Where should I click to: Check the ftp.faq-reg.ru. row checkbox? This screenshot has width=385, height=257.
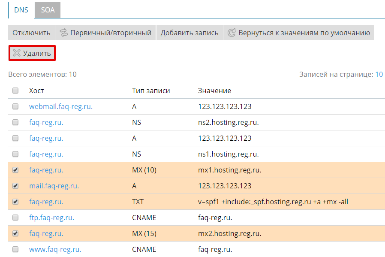tap(15, 218)
